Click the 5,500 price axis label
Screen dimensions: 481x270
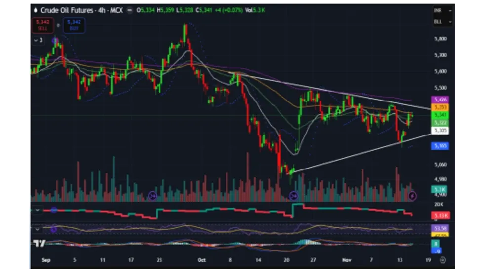441,88
